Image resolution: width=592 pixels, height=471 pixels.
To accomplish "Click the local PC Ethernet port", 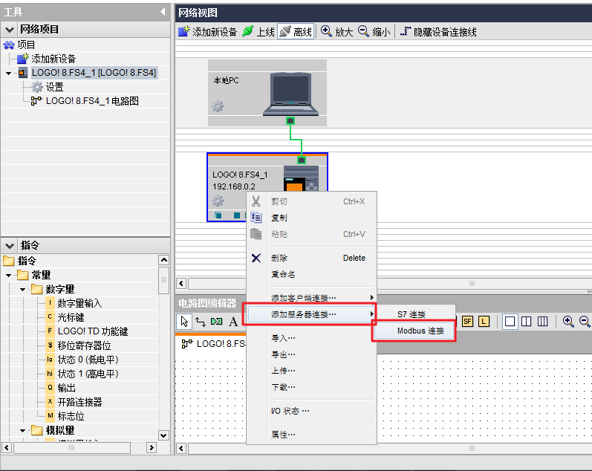I will [x=290, y=121].
